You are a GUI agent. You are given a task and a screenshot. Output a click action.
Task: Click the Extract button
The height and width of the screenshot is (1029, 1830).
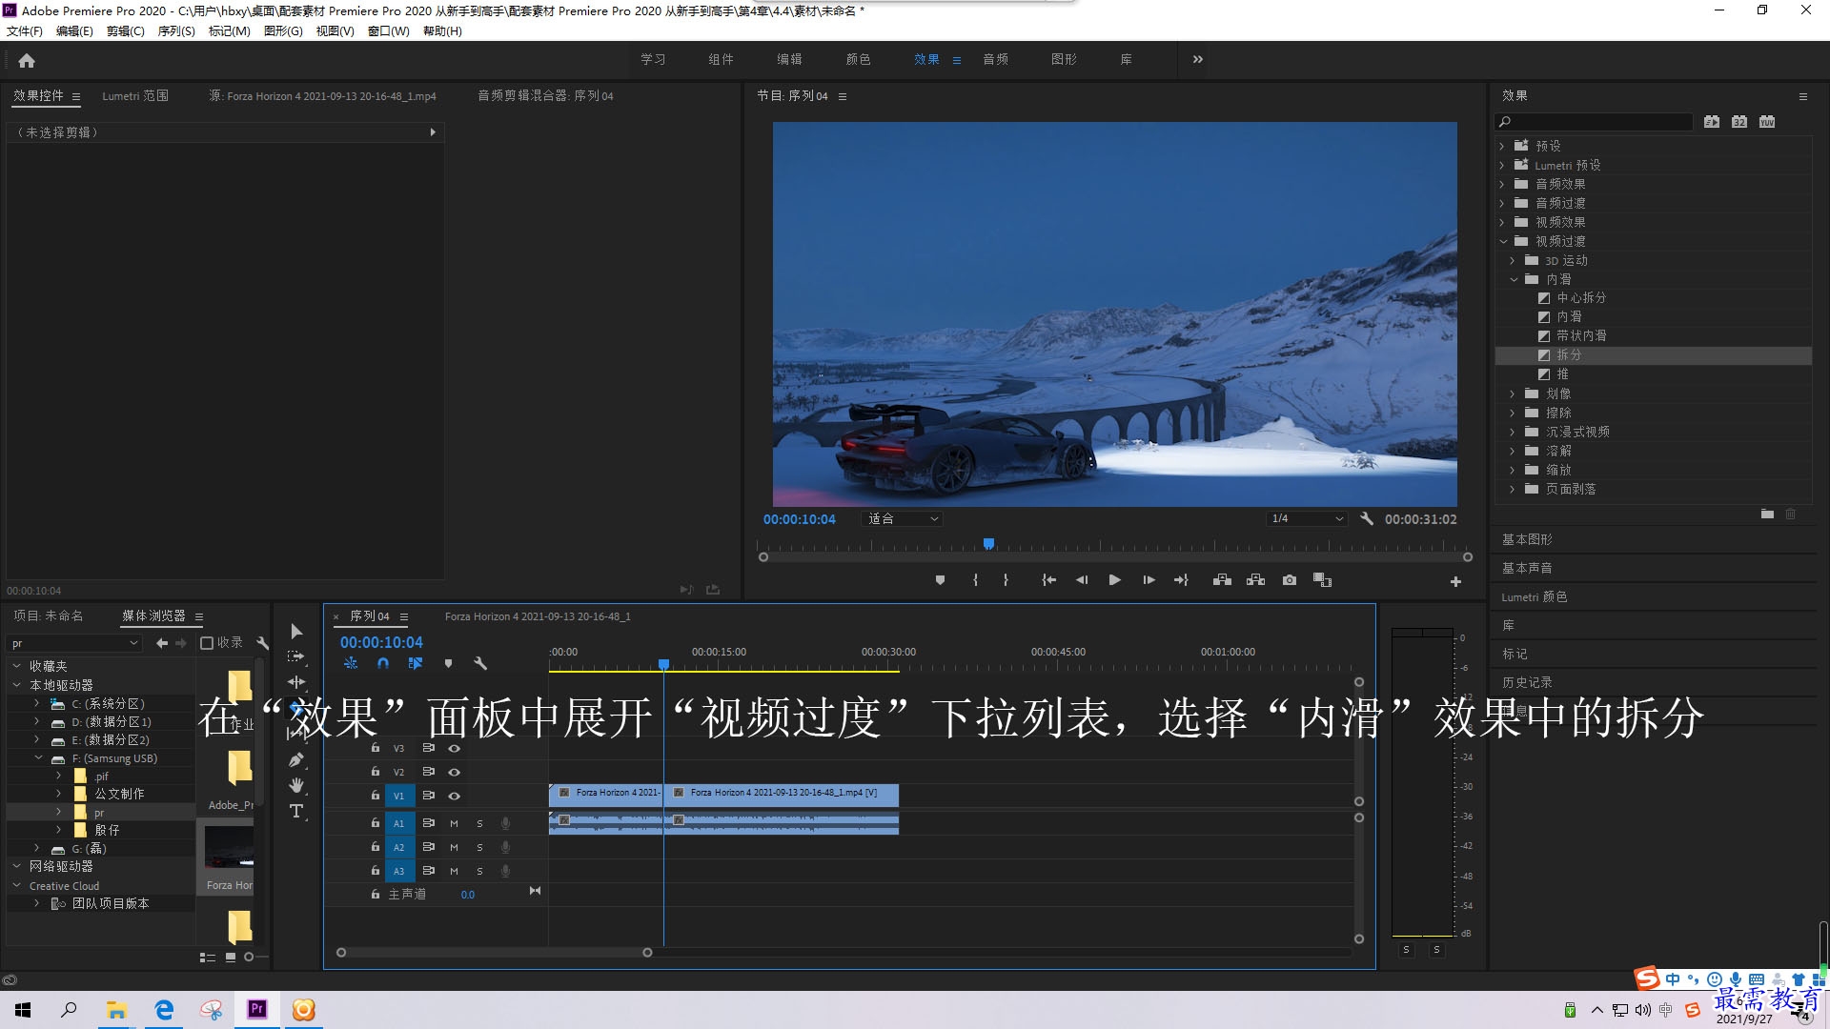1255,580
